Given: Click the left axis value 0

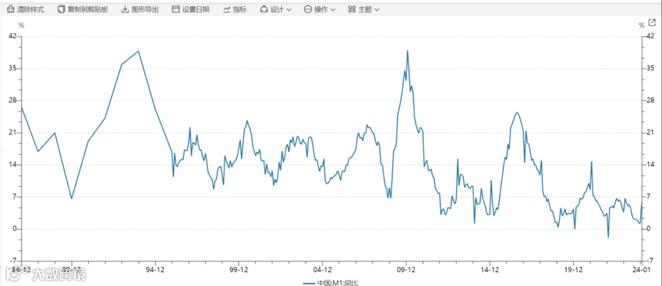Looking at the screenshot, I should click(14, 229).
